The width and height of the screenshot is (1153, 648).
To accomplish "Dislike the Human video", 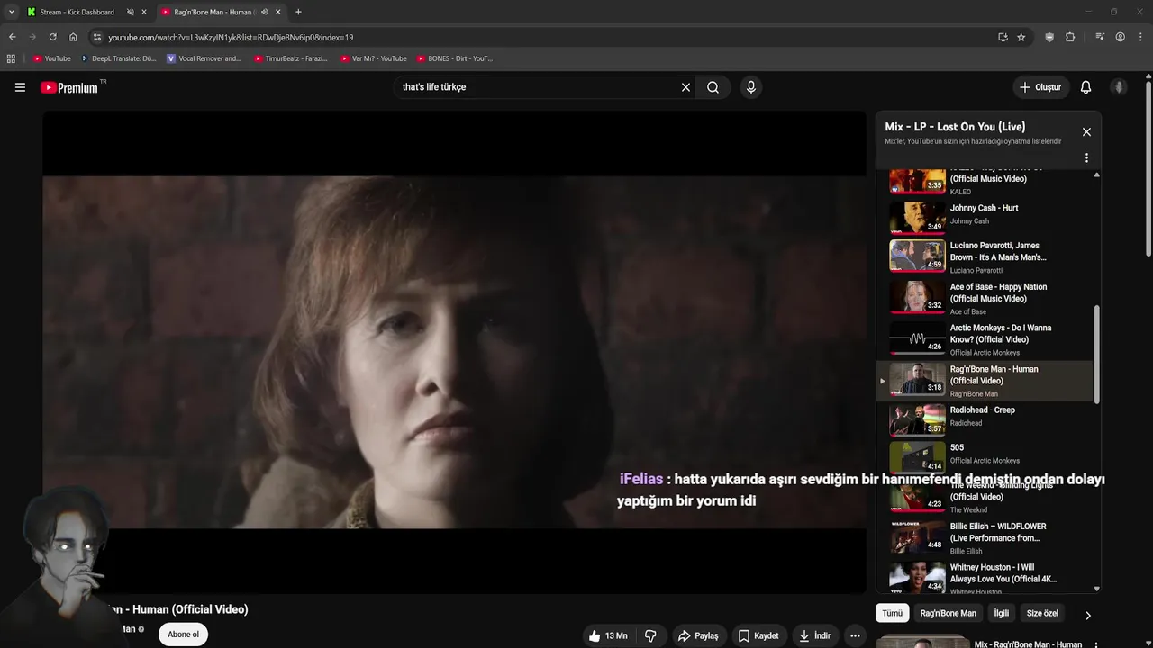I will click(650, 635).
